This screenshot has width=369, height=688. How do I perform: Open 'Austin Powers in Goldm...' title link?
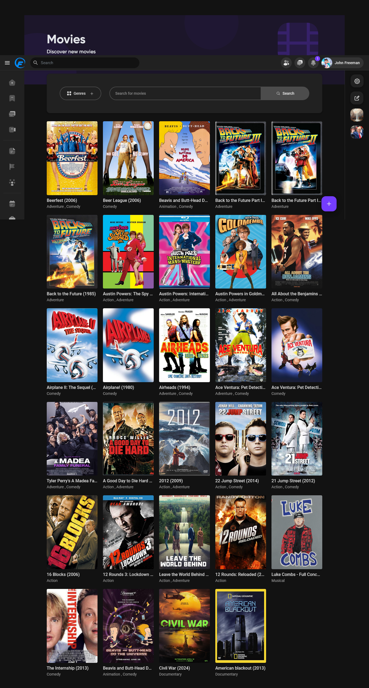(x=240, y=294)
